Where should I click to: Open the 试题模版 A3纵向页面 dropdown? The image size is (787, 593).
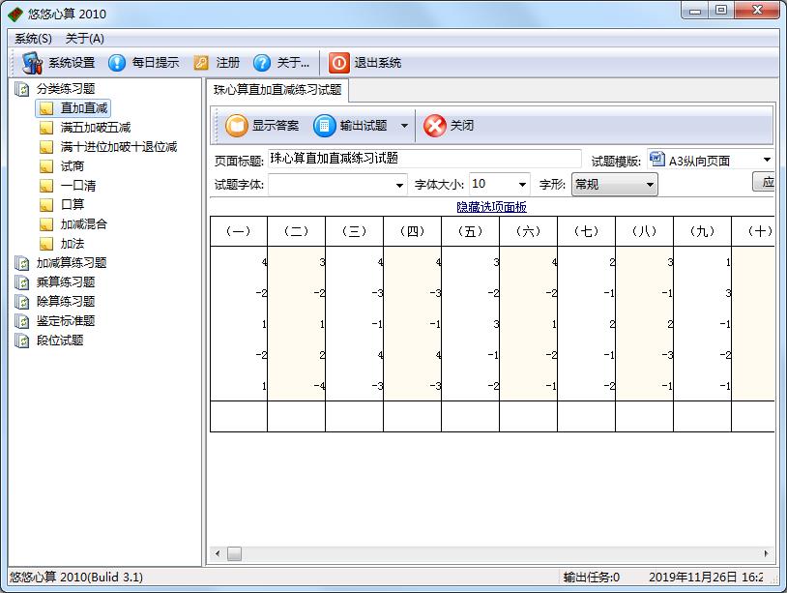[767, 161]
